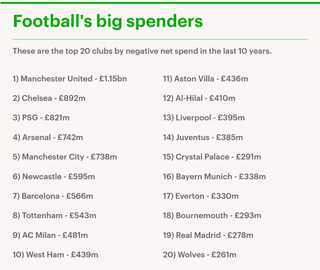
Task: Click the "Football's big spenders" heading
Action: (108, 21)
